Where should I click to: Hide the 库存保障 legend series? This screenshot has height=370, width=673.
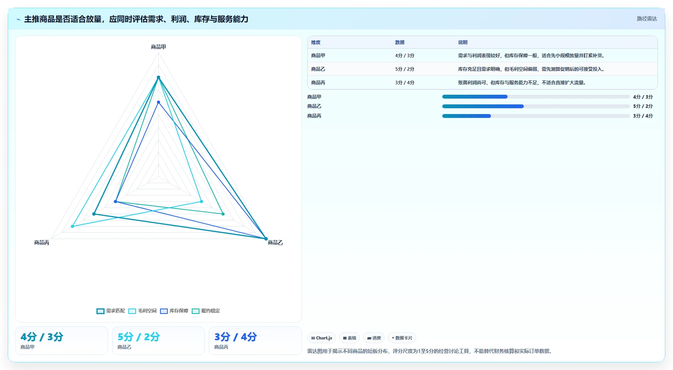pos(174,311)
